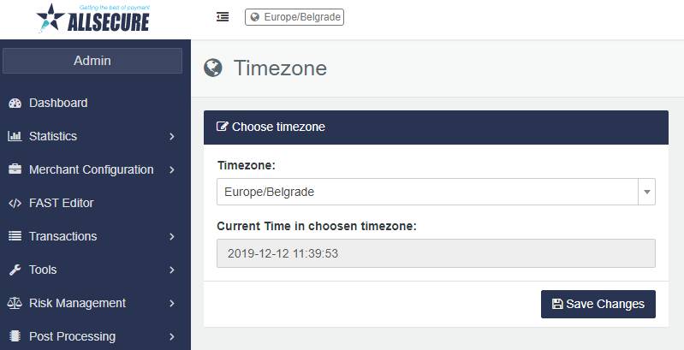Viewport: 684px width, 350px height.
Task: Click the AllSecure logo
Action: pyautogui.click(x=92, y=18)
